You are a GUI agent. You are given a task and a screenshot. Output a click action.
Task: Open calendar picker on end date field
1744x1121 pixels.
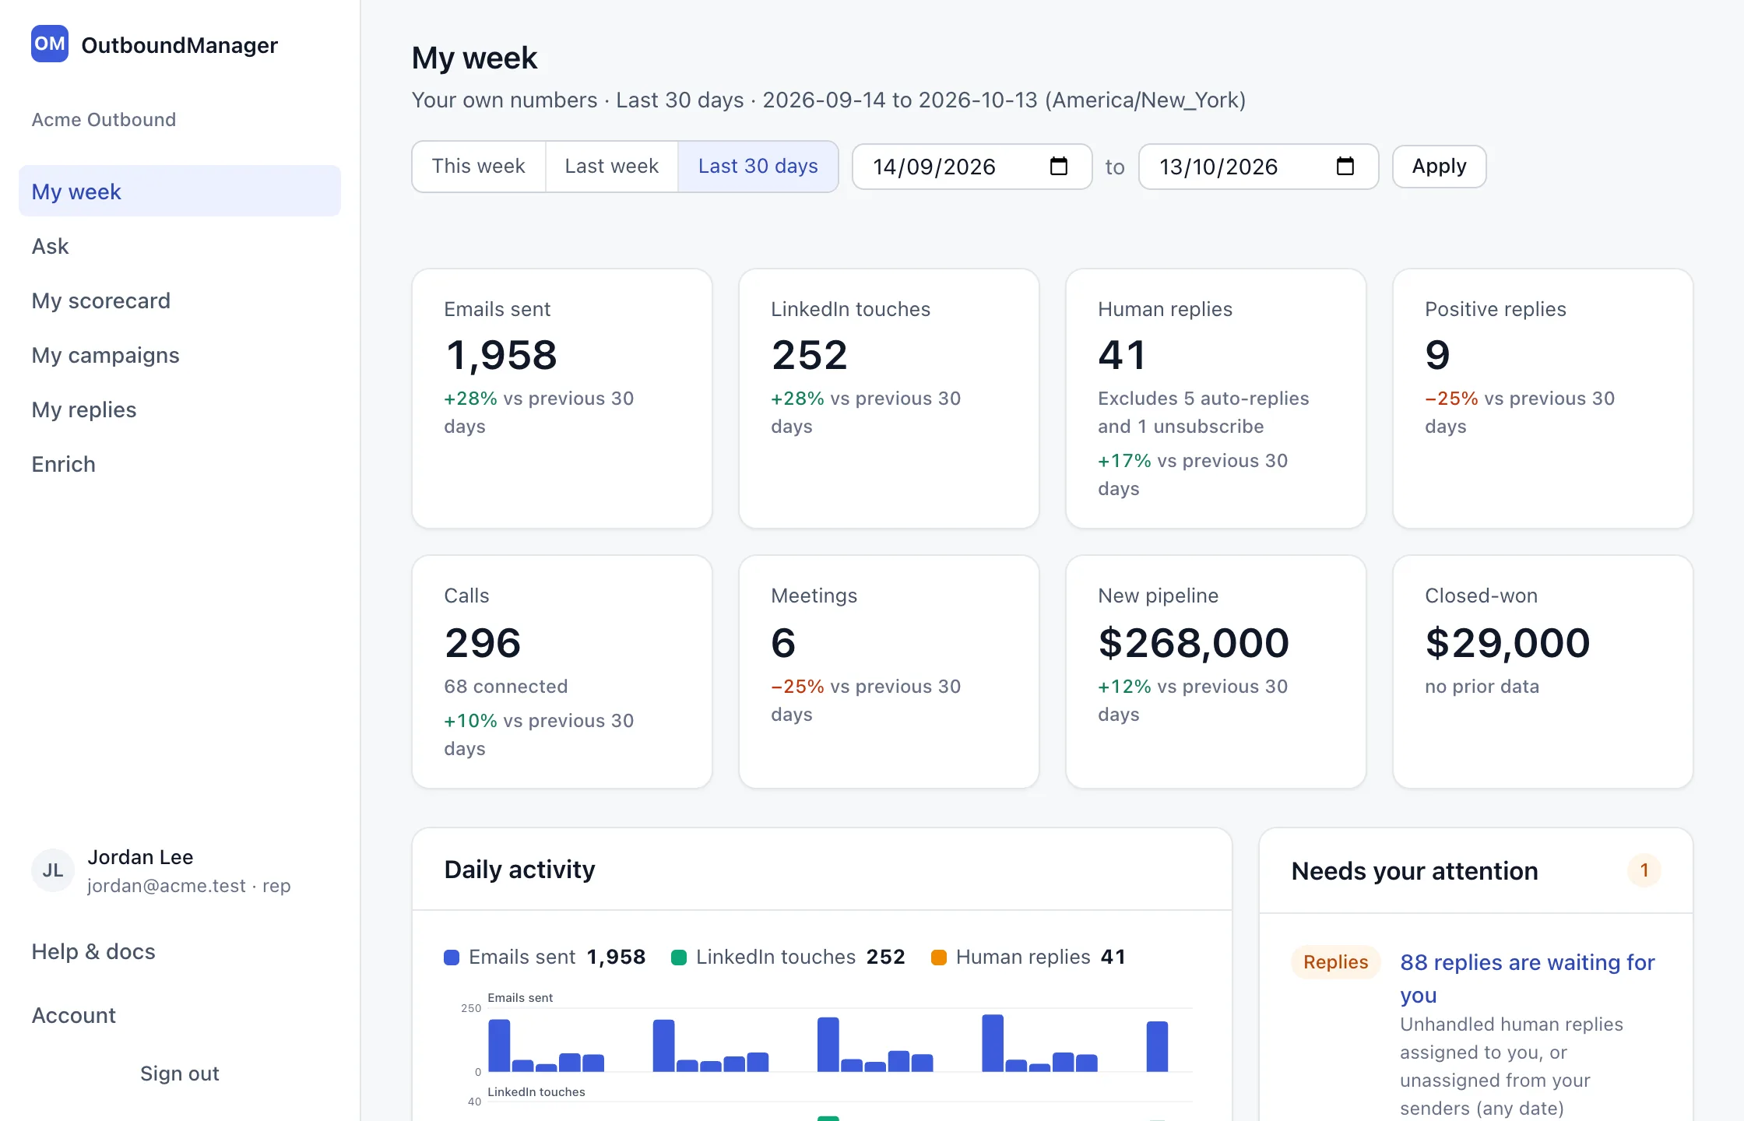click(1345, 166)
